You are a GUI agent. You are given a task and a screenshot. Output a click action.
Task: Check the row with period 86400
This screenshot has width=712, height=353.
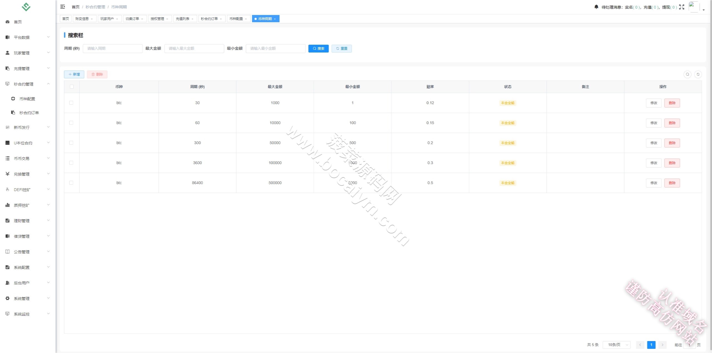pos(71,183)
